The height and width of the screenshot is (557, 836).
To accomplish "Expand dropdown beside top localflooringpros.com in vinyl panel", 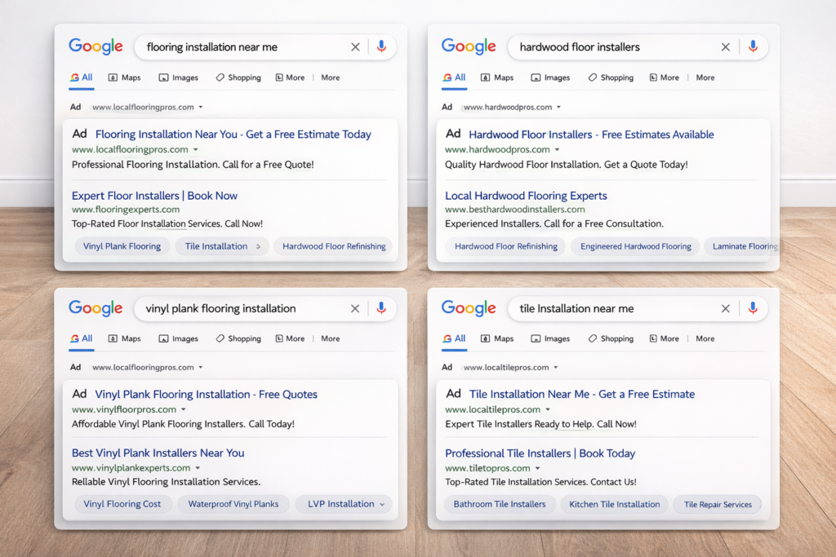I will [x=201, y=368].
